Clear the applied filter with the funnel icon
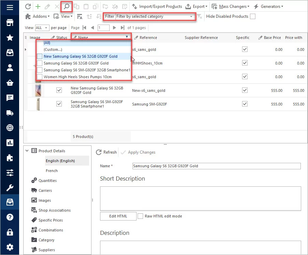Viewport: 308px width, 255px height. pos(199,16)
